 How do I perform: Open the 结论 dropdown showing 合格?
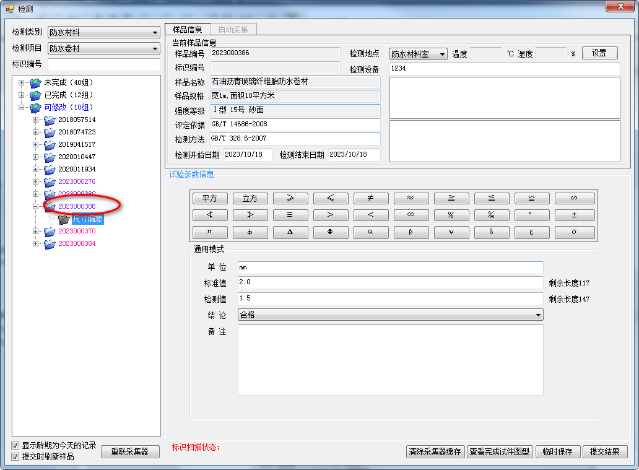point(538,315)
